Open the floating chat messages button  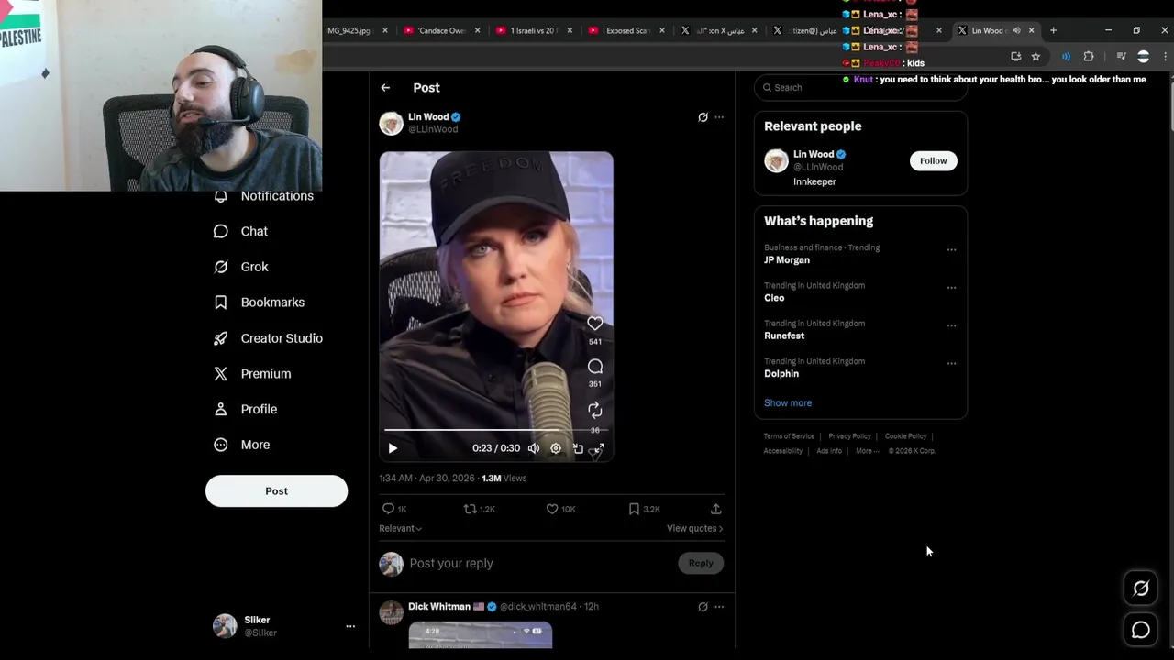[x=1141, y=631]
